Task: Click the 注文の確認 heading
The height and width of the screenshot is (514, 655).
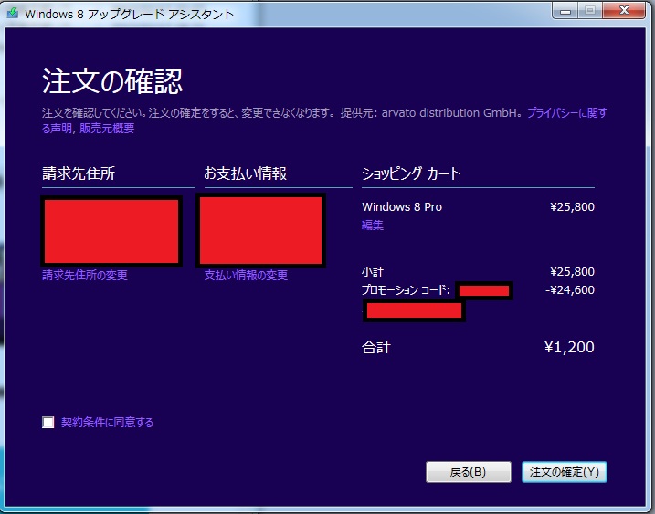Action: (112, 81)
